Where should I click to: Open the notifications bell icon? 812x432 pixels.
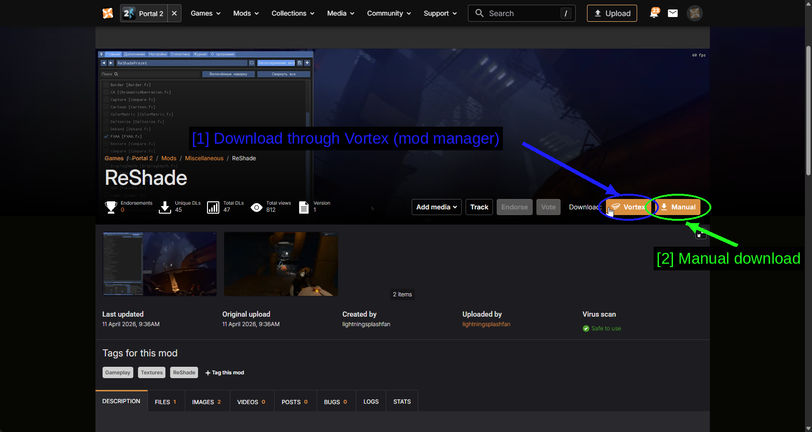(x=654, y=13)
